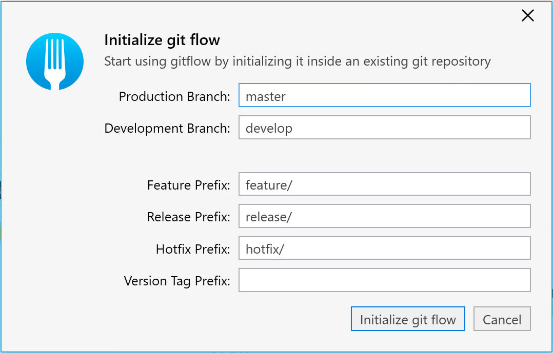Place cursor in Hotfix Prefix field
This screenshot has width=553, height=353.
pos(384,248)
